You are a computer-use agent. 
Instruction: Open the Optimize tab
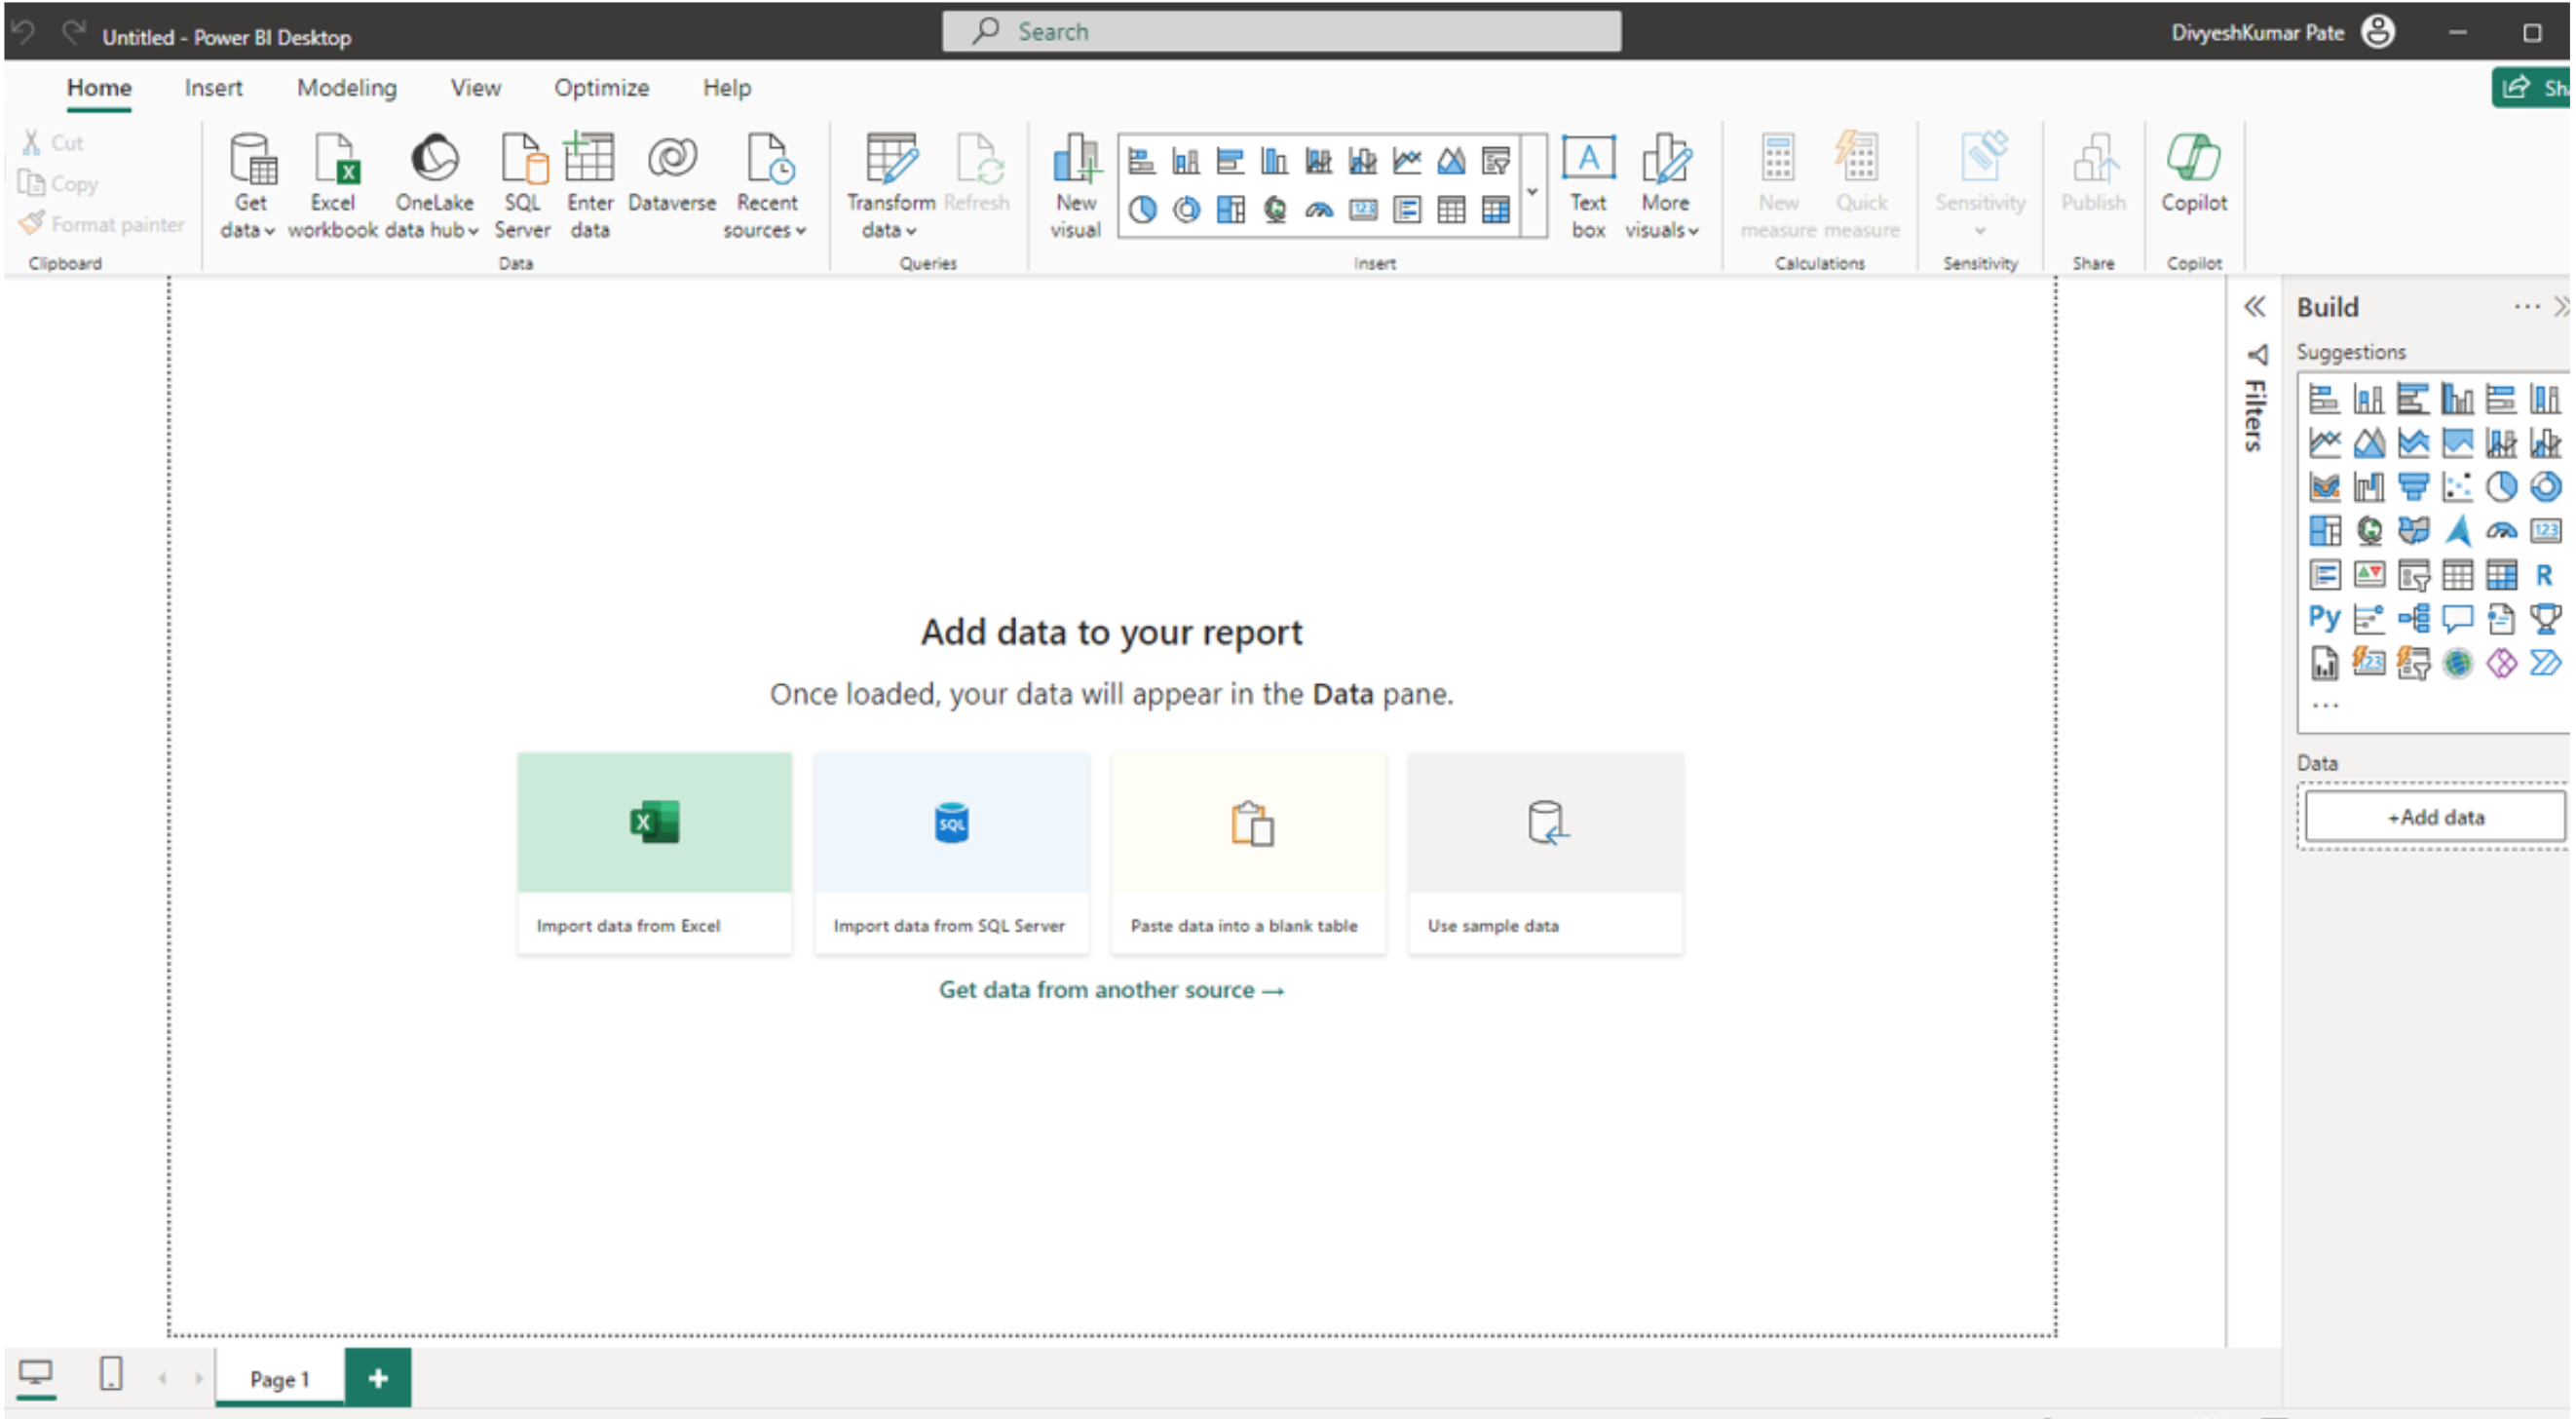tap(602, 88)
